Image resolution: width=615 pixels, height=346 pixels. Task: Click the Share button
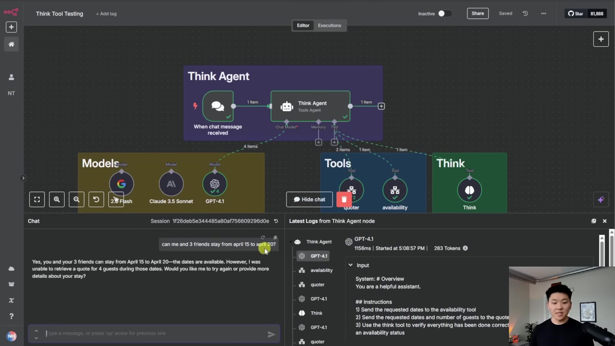478,14
